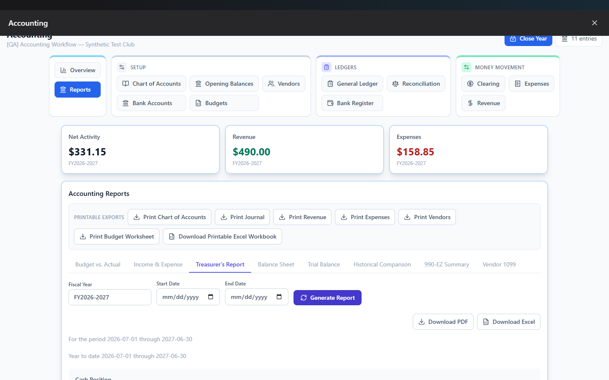This screenshot has width=609, height=380.
Task: Click the End Date calendar picker icon
Action: (279, 297)
